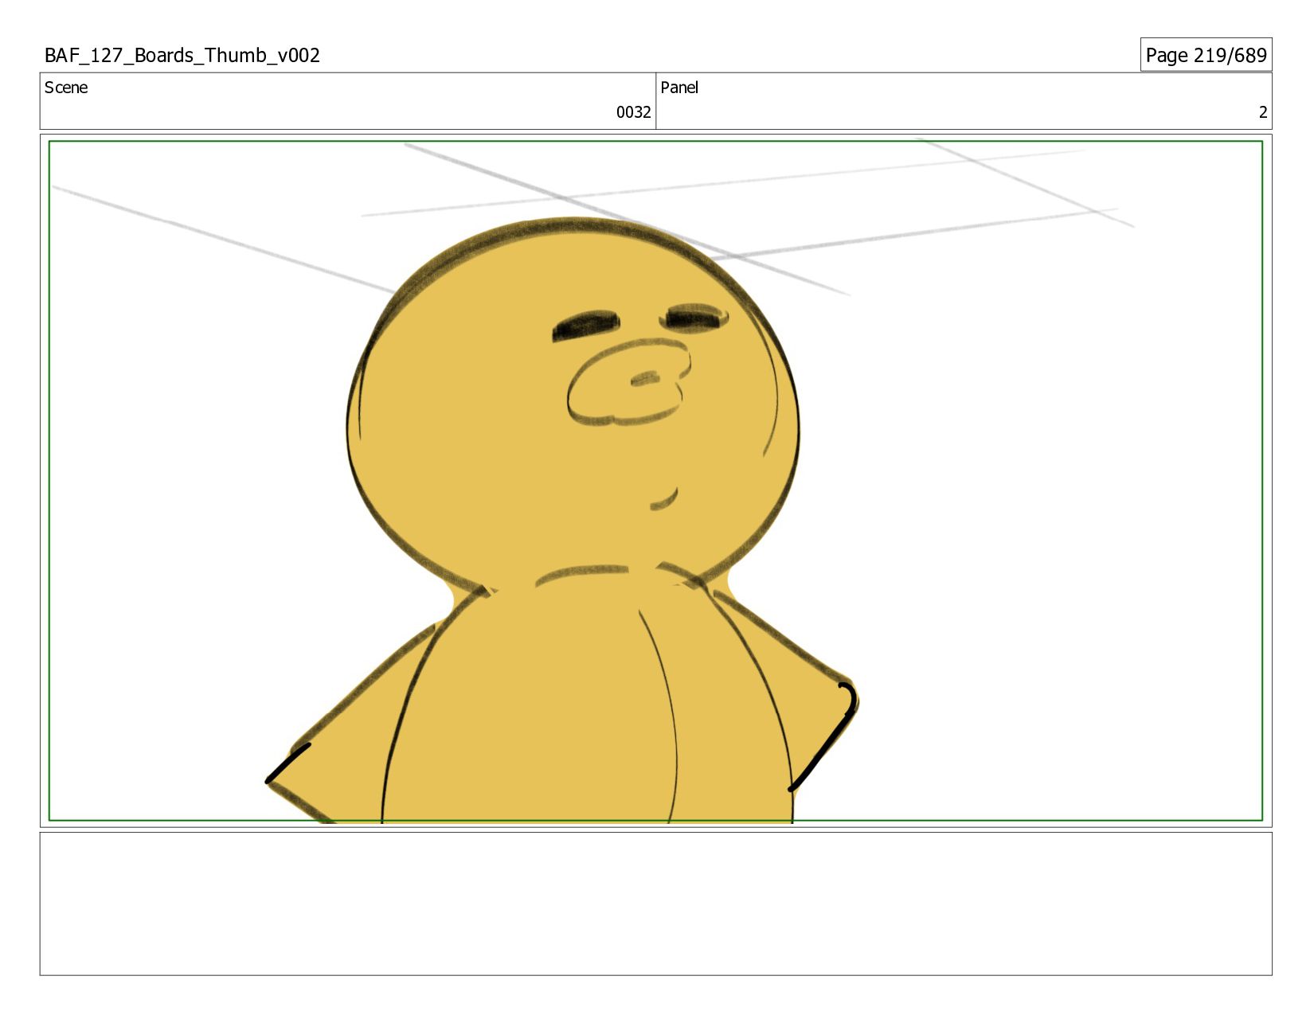1314x1015 pixels.
Task: Select scene number 0032
Action: click(633, 112)
